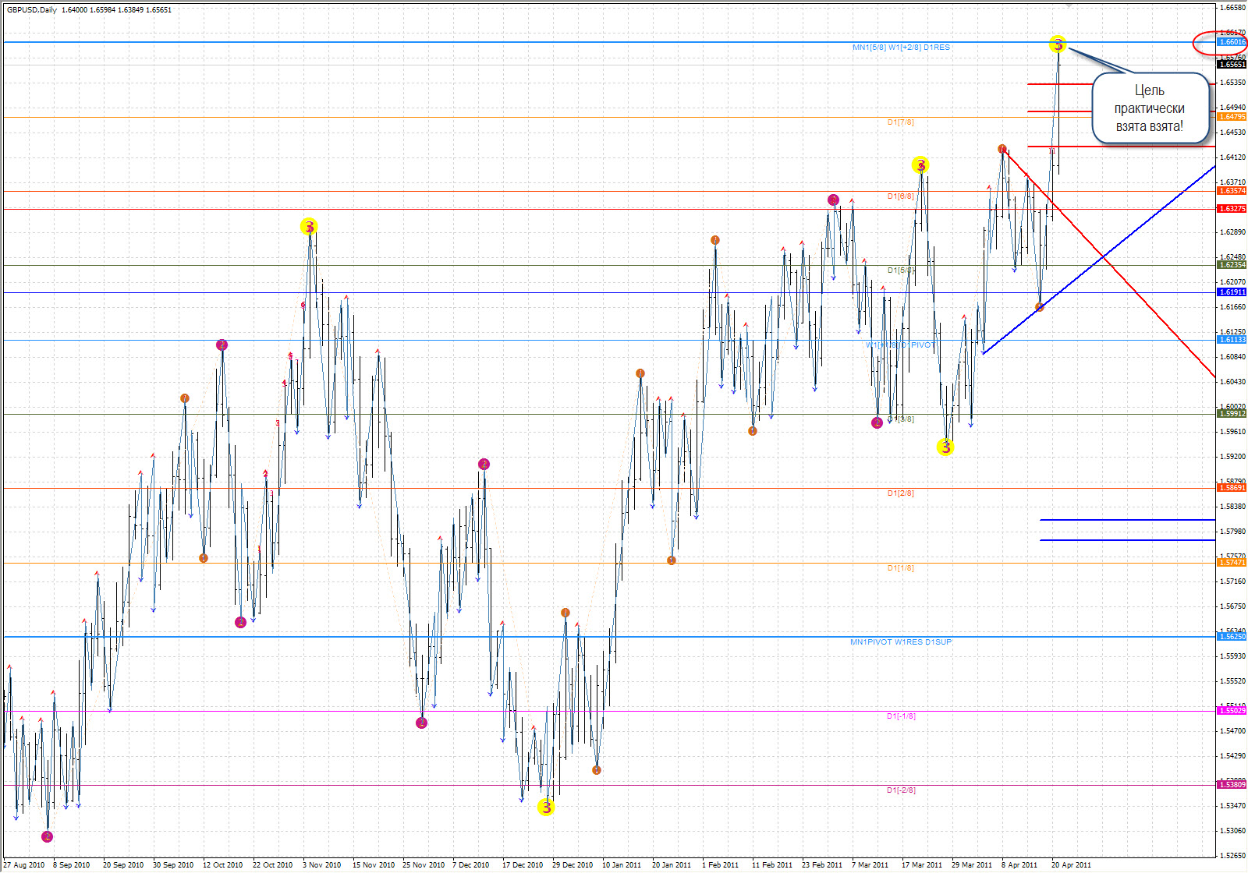Click the orange 1.64795 price tag
The image size is (1248, 873).
click(x=1232, y=117)
